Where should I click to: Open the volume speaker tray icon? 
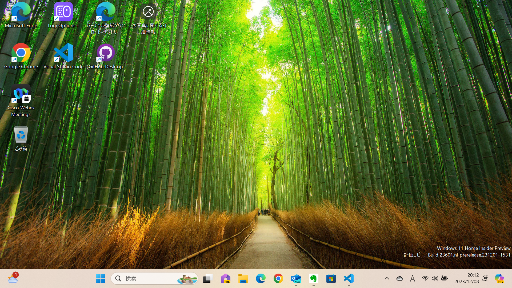point(435,279)
